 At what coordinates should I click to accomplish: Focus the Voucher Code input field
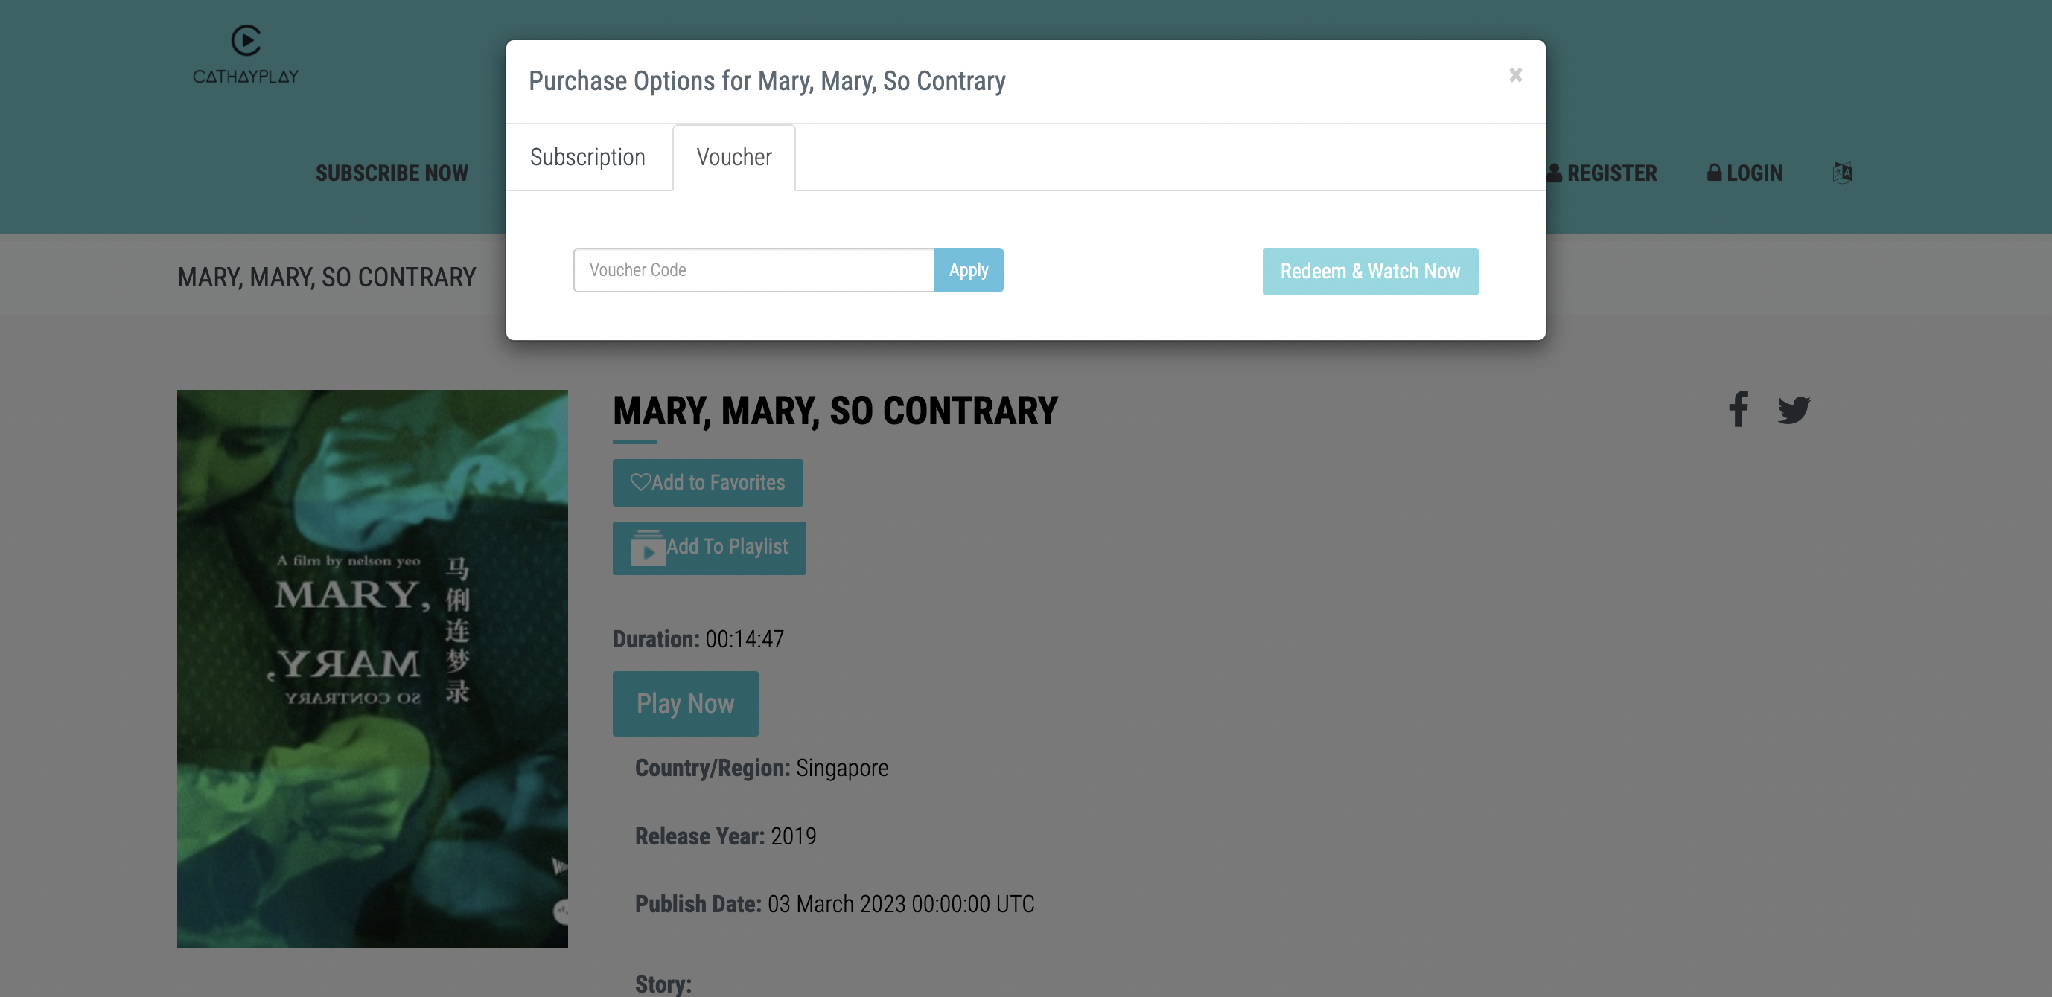coord(753,270)
